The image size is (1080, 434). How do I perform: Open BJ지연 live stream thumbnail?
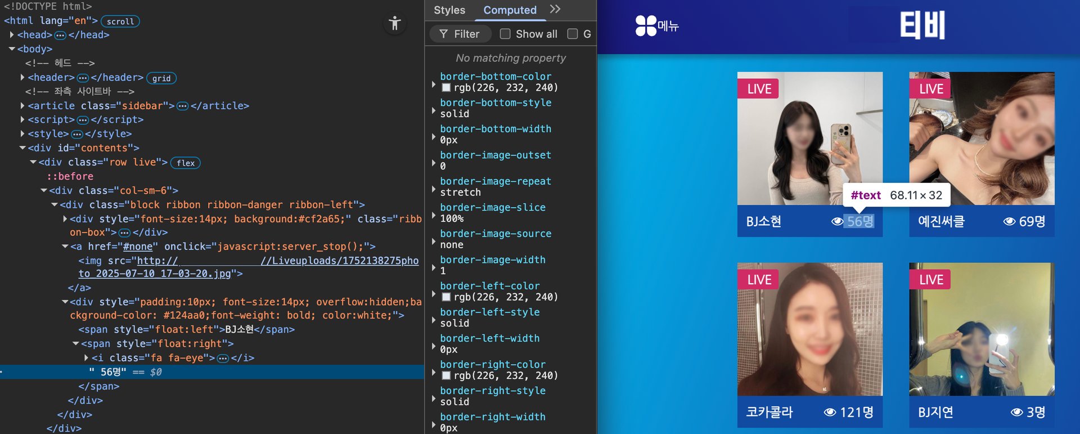(982, 329)
